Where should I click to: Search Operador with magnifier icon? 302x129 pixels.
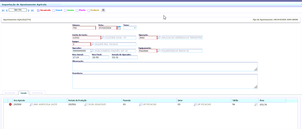(x=92, y=51)
